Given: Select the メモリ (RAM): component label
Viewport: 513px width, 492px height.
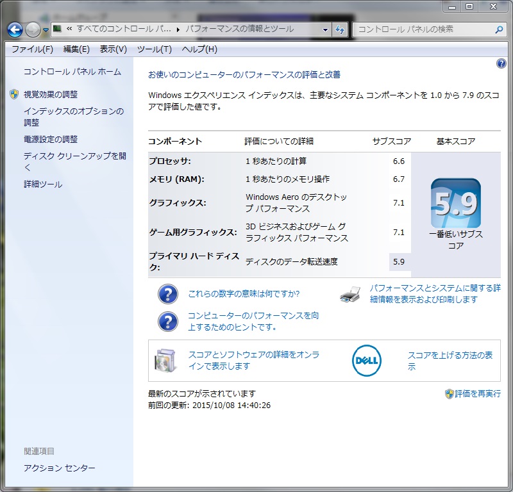Looking at the screenshot, I should coord(177,179).
